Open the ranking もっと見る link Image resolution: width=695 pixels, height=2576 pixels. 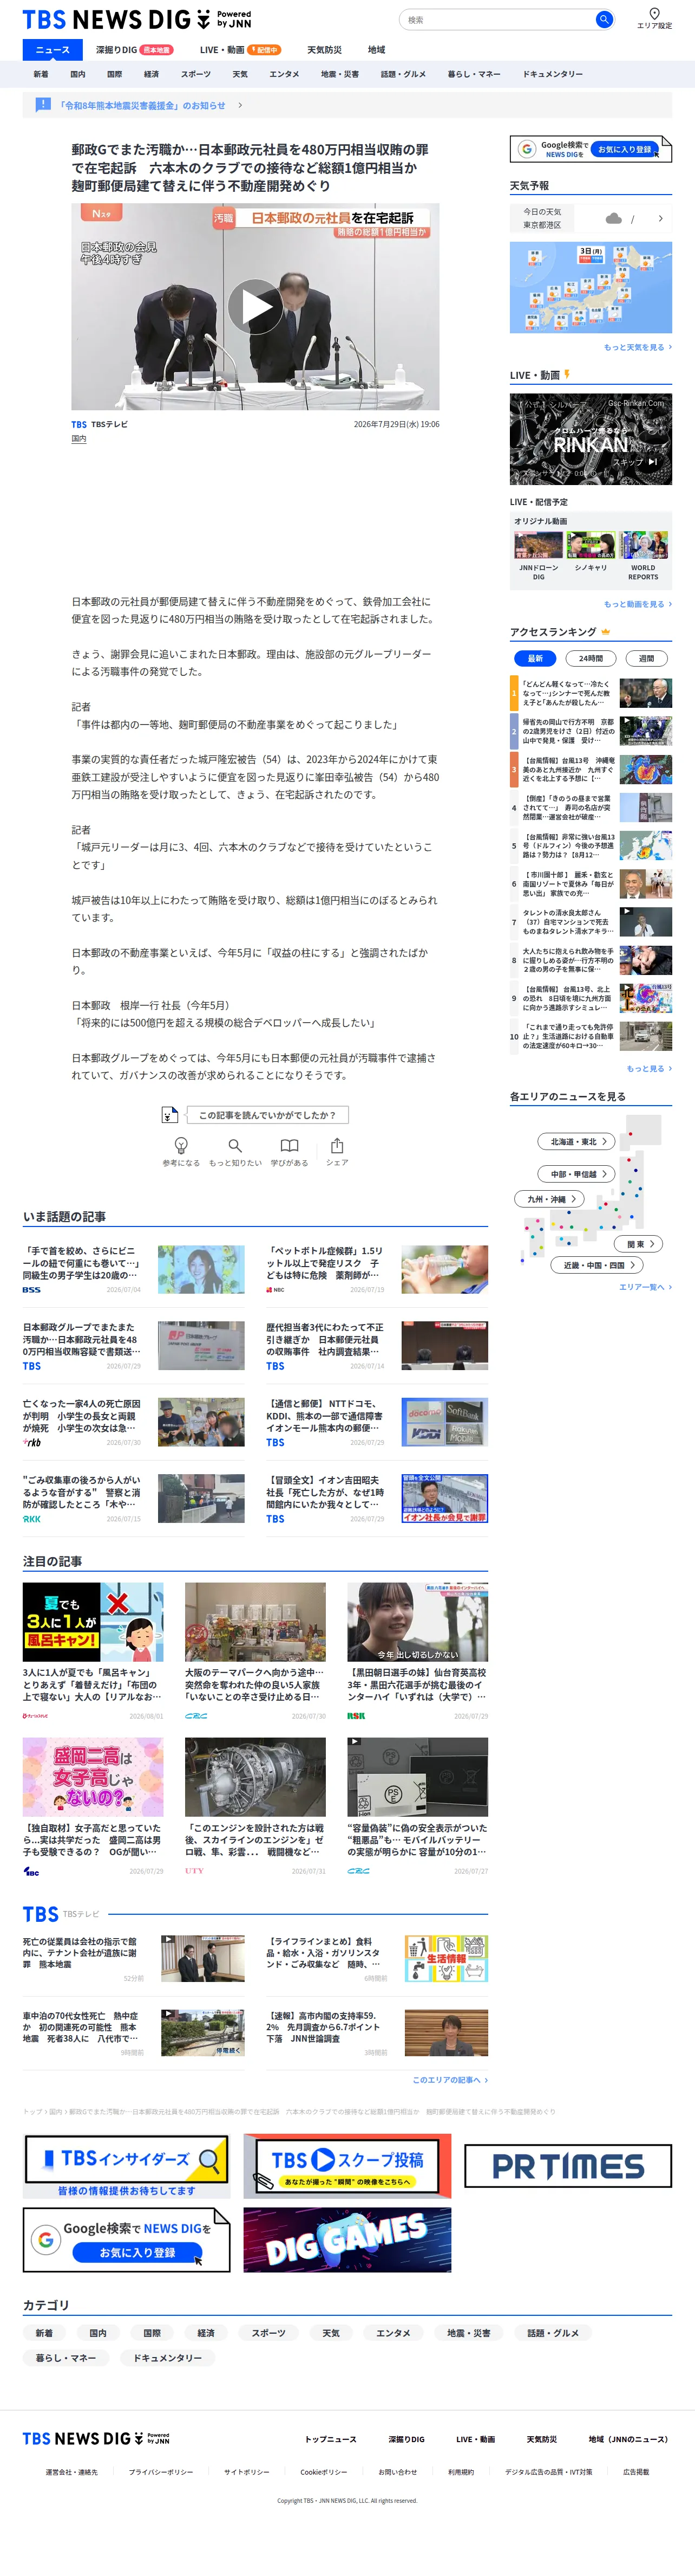(648, 1068)
